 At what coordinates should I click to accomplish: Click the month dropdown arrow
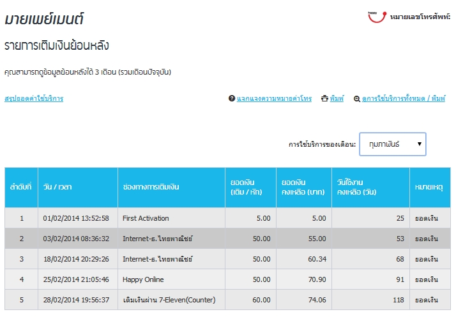419,144
